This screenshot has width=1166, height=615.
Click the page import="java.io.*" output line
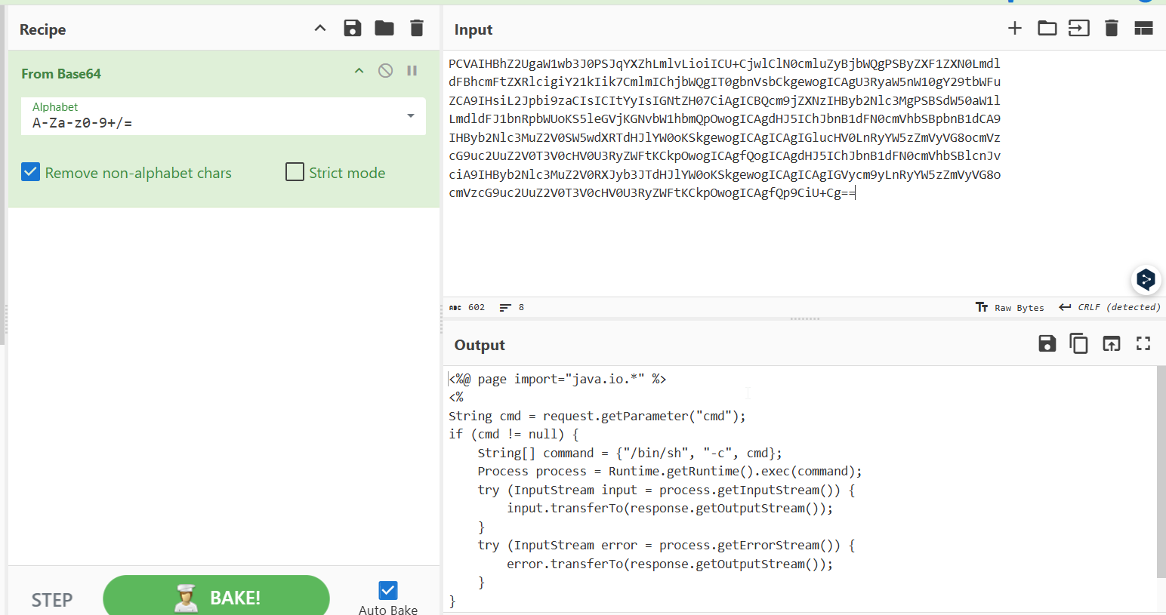[x=557, y=379]
